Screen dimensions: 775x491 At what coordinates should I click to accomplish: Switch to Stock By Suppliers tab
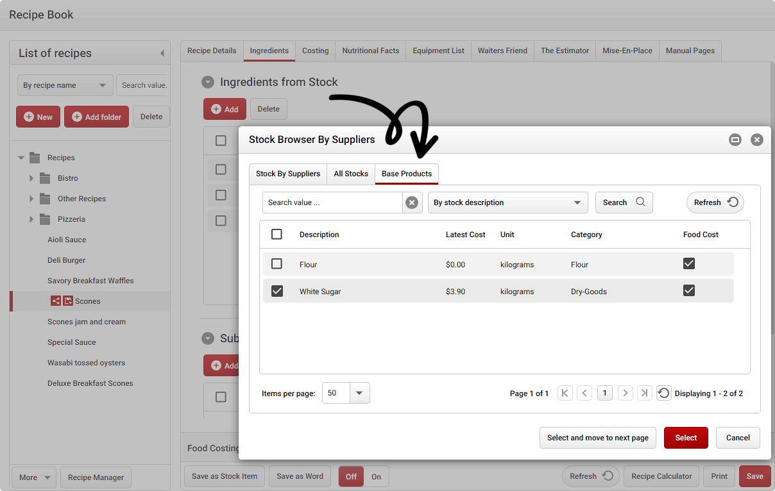(x=288, y=174)
